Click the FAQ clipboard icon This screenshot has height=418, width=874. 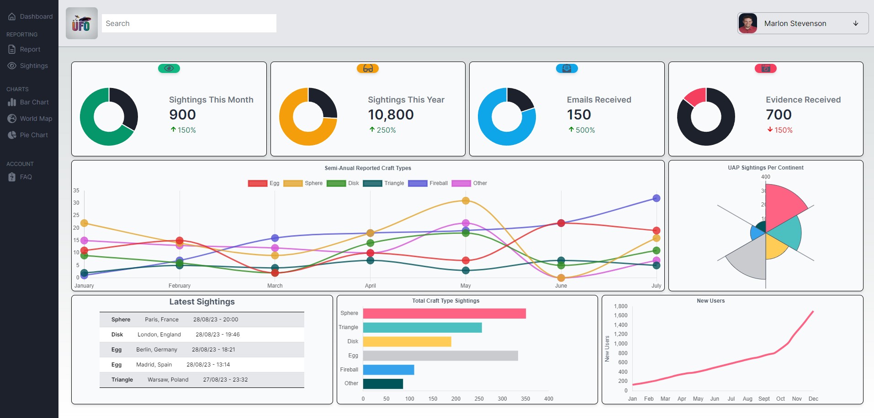point(12,177)
